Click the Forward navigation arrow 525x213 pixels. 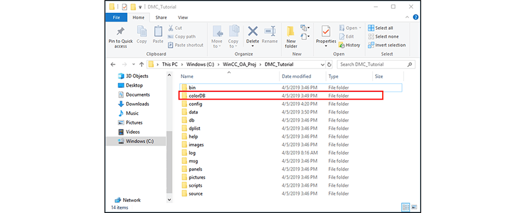point(125,65)
